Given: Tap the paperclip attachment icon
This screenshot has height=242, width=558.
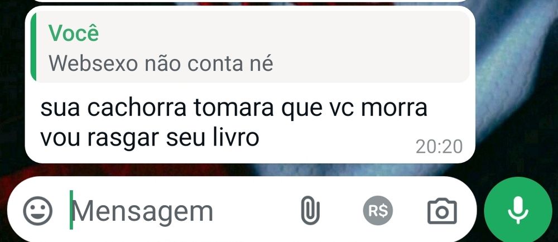Looking at the screenshot, I should tap(310, 211).
